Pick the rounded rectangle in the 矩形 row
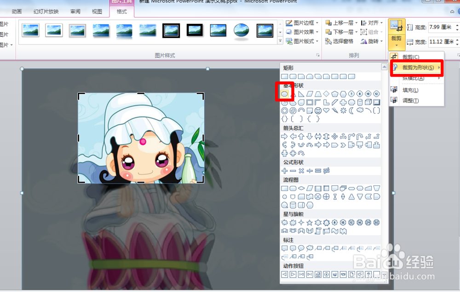Screen dimensions: 460x292 [x=293, y=76]
